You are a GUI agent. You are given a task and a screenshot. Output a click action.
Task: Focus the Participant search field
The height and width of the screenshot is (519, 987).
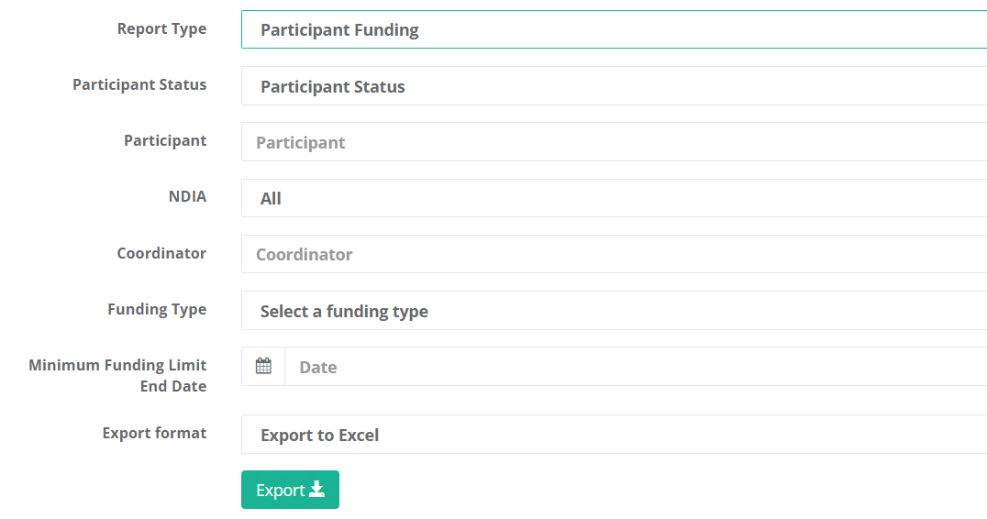click(x=614, y=142)
